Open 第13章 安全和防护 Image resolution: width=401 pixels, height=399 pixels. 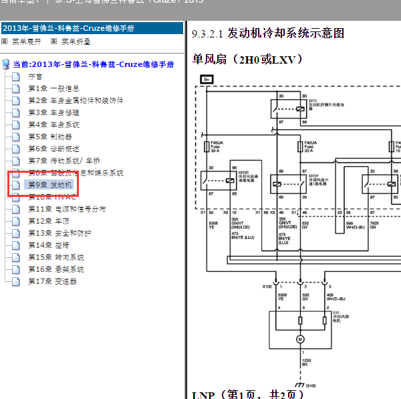(x=59, y=233)
